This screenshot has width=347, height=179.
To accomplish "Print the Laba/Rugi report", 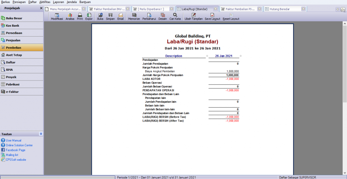I will (x=80, y=17).
